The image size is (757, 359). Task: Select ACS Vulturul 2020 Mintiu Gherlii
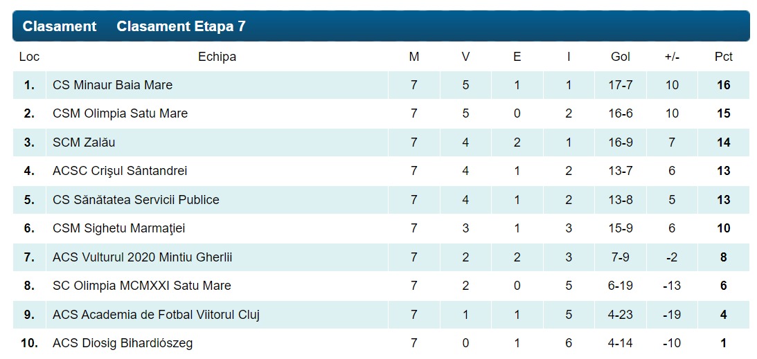point(142,257)
